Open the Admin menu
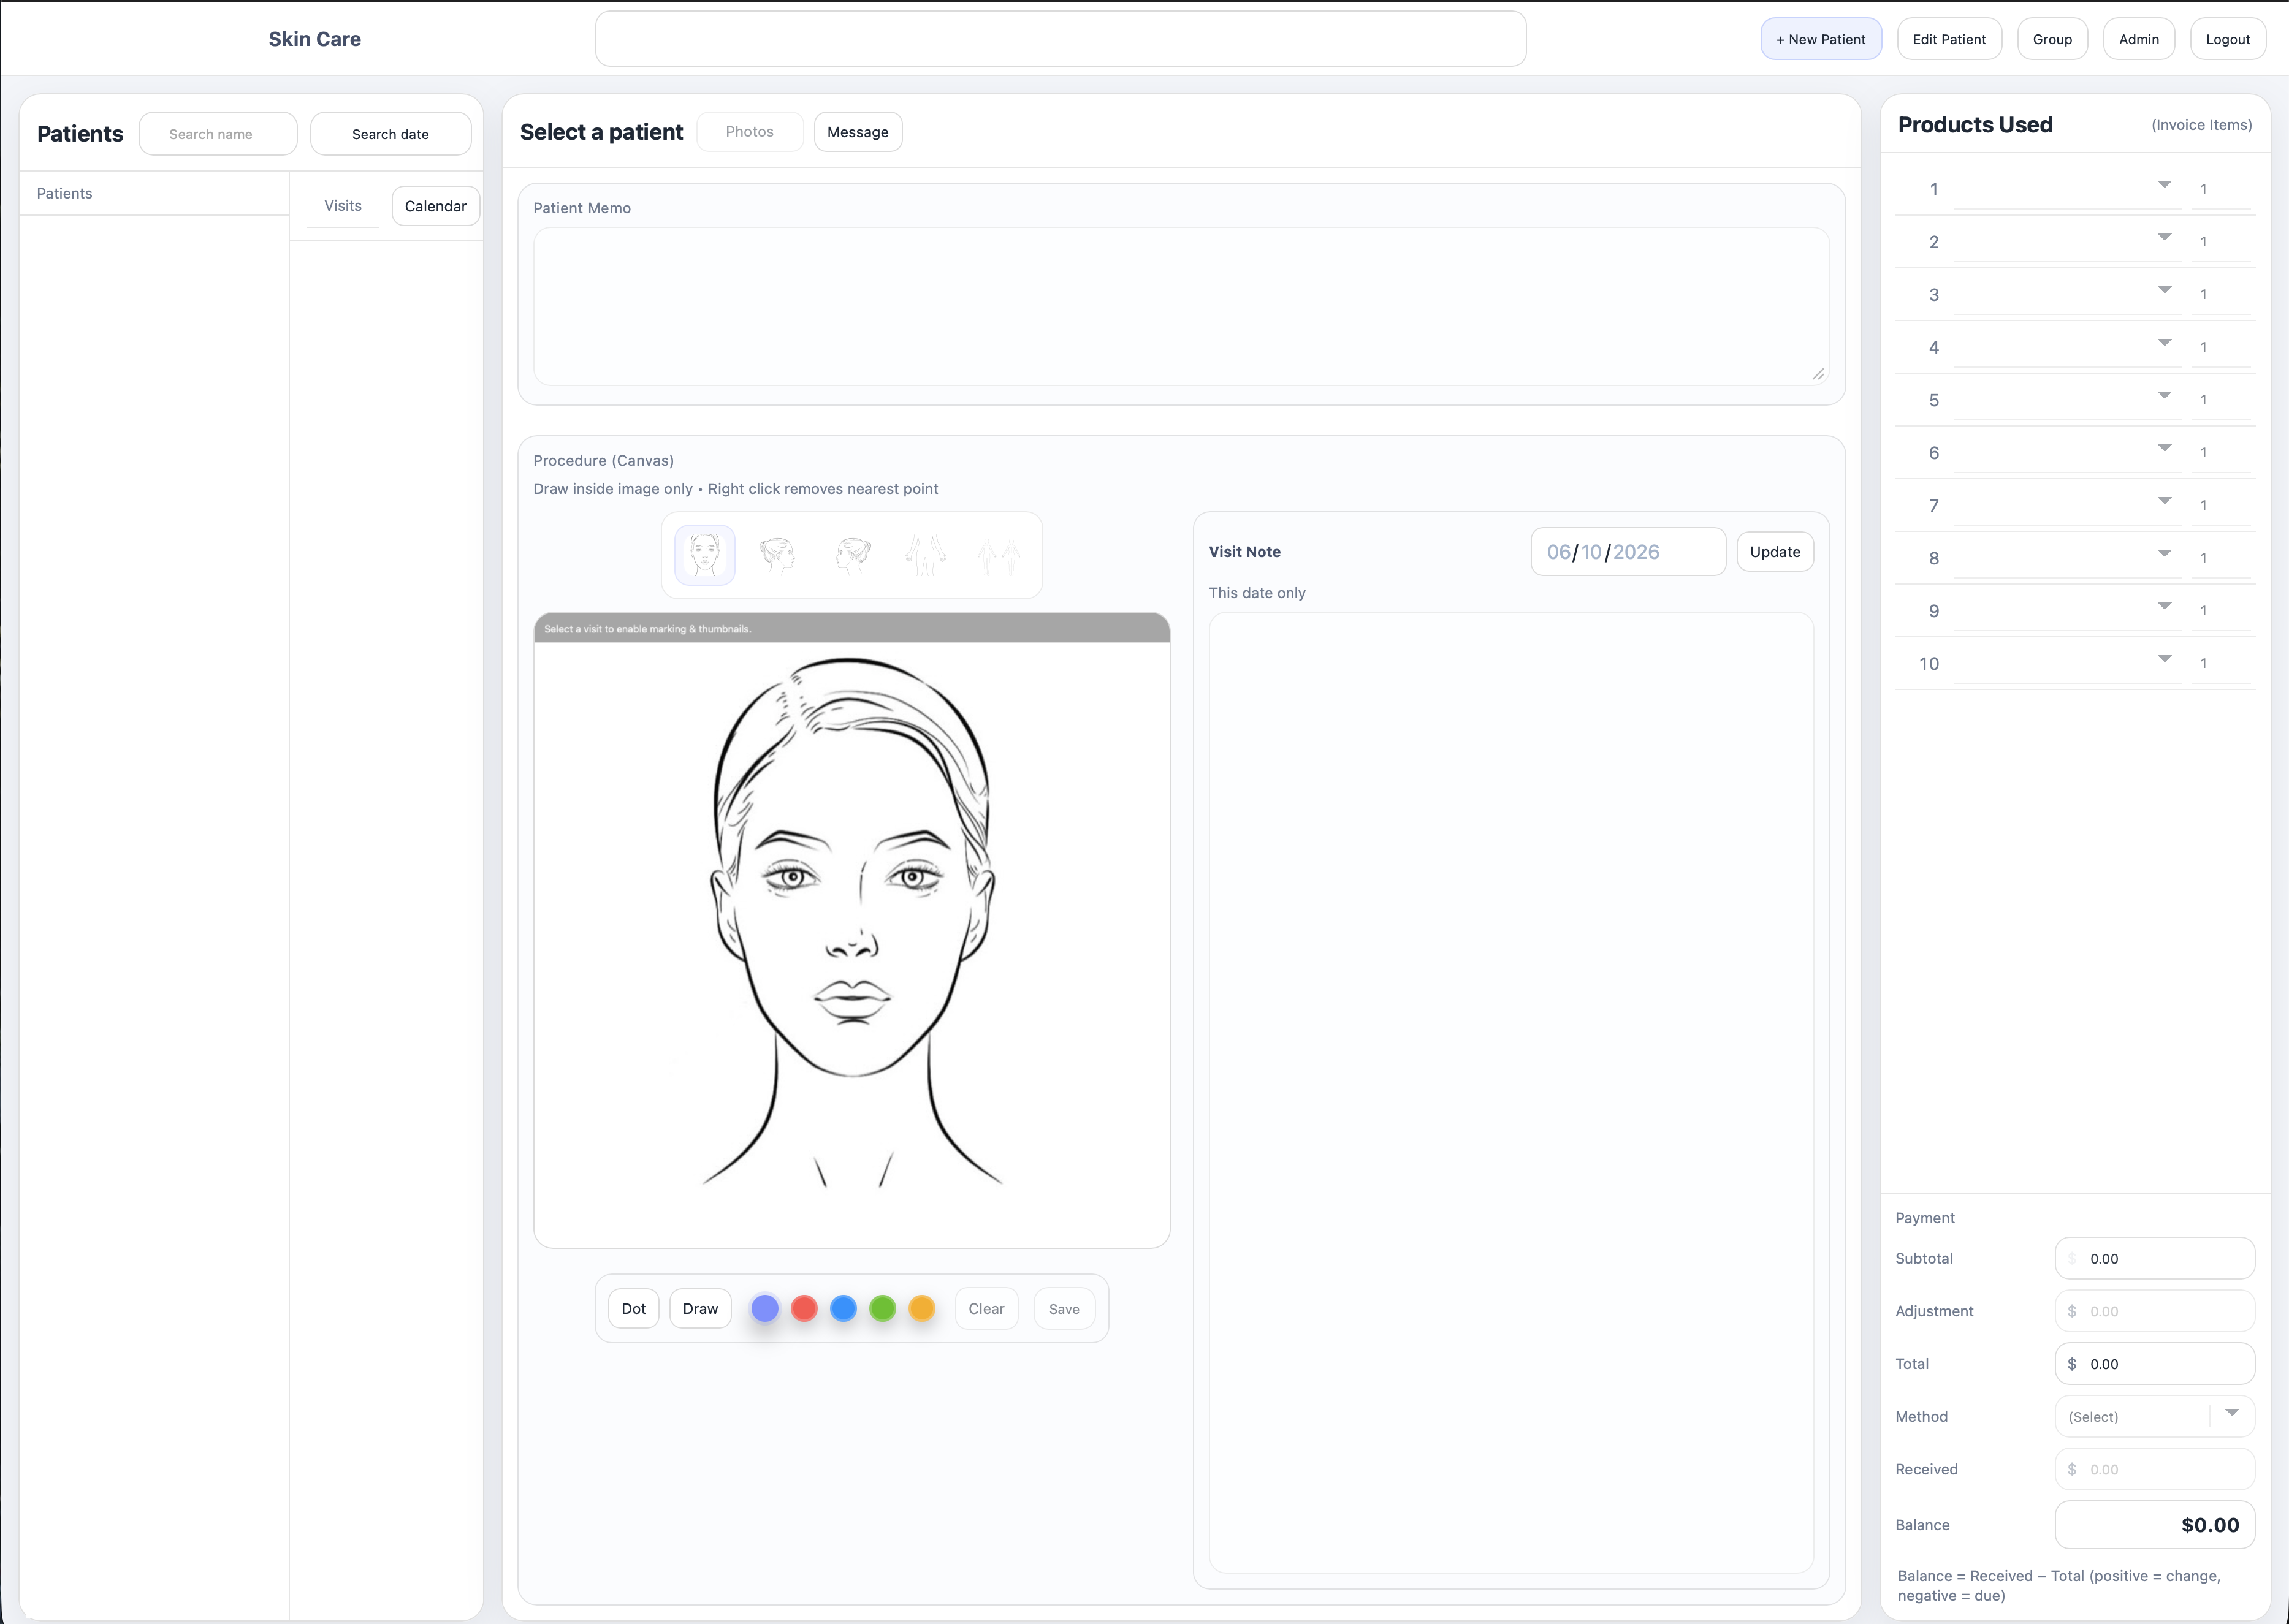 click(x=2139, y=39)
